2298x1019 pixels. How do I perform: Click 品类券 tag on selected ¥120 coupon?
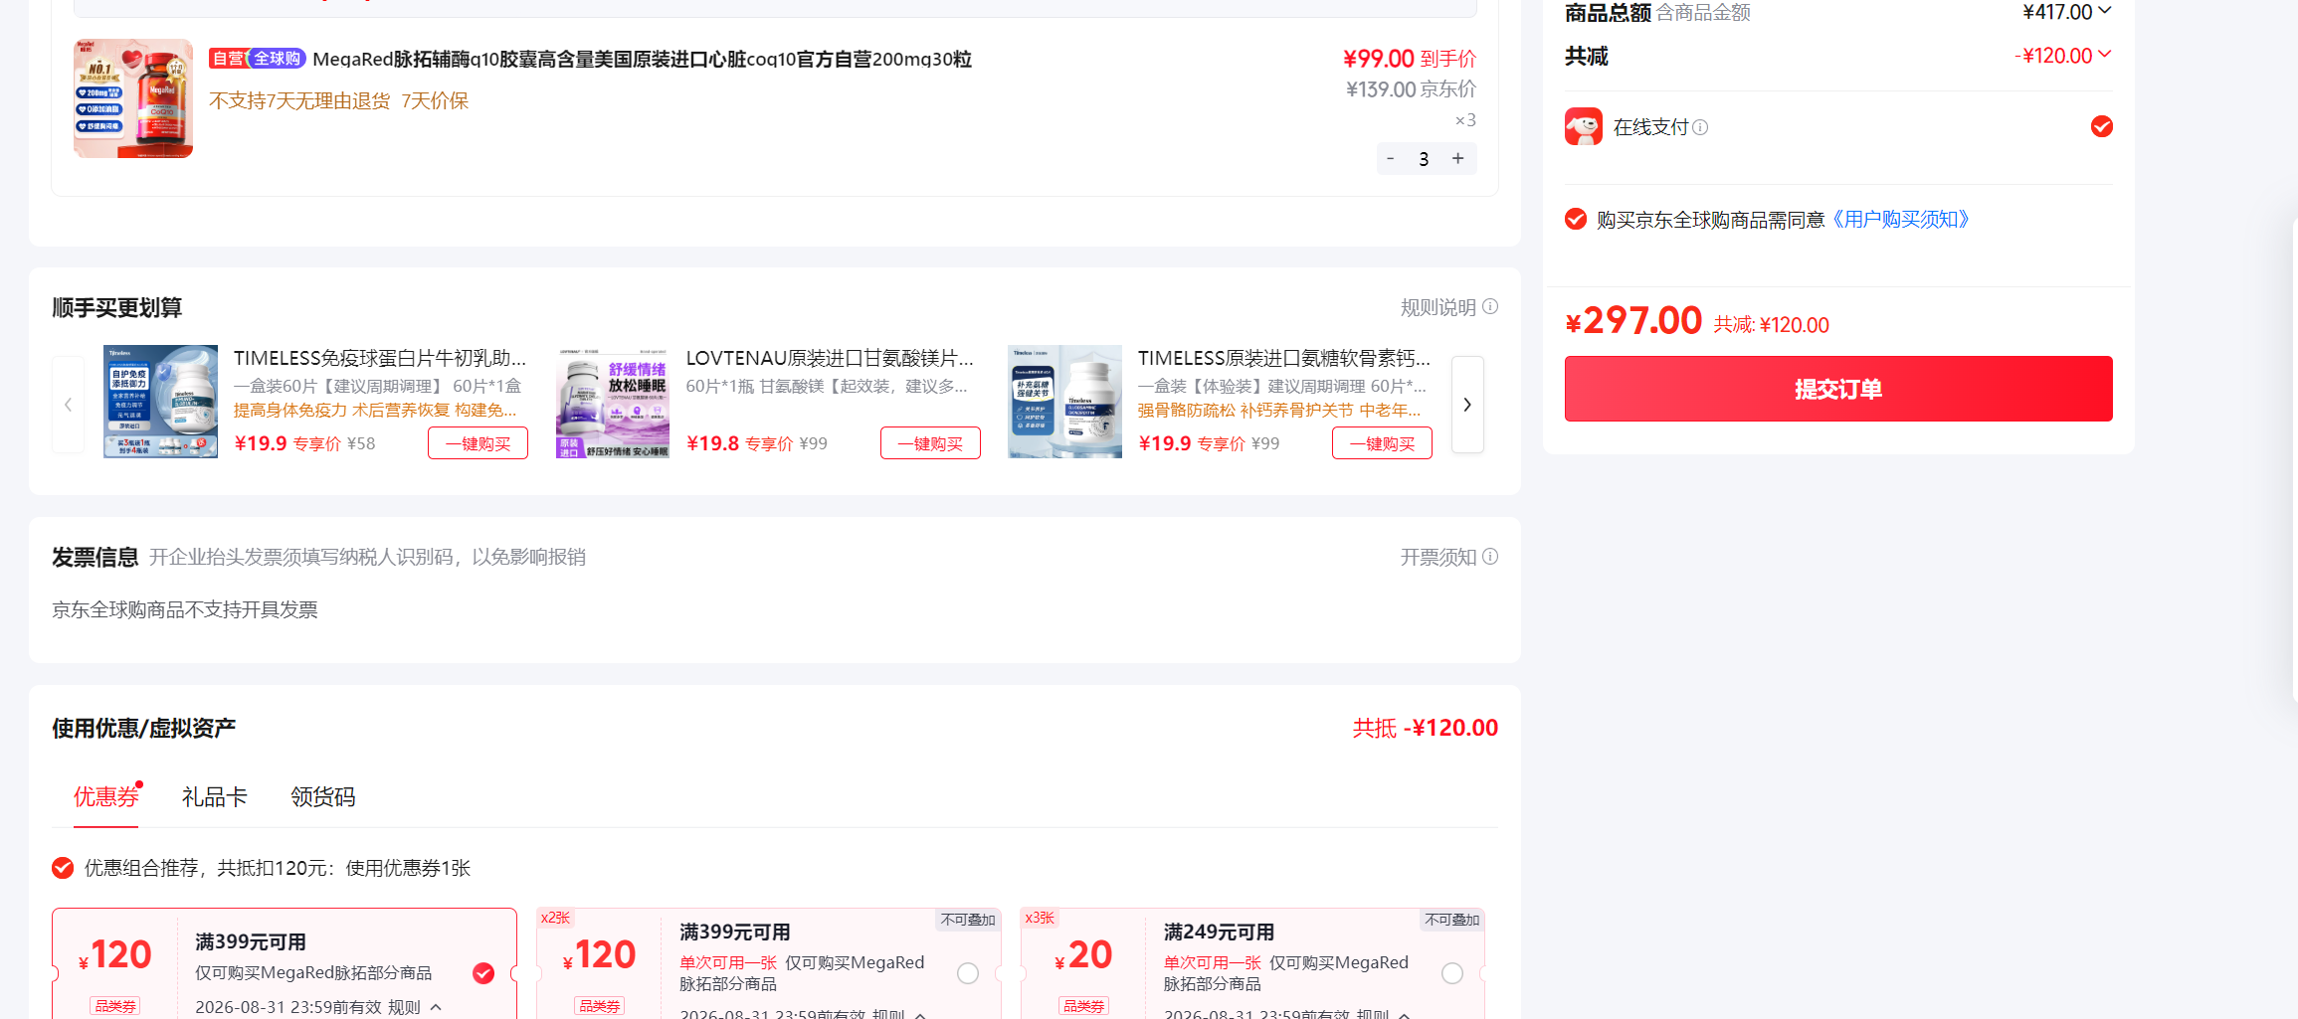[115, 1006]
